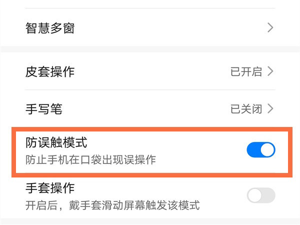Screen dimensions: 300x225
Task: Disable the 防误触模式 switch
Action: click(x=261, y=150)
